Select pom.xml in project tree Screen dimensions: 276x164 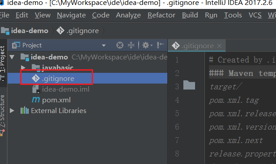[56, 100]
